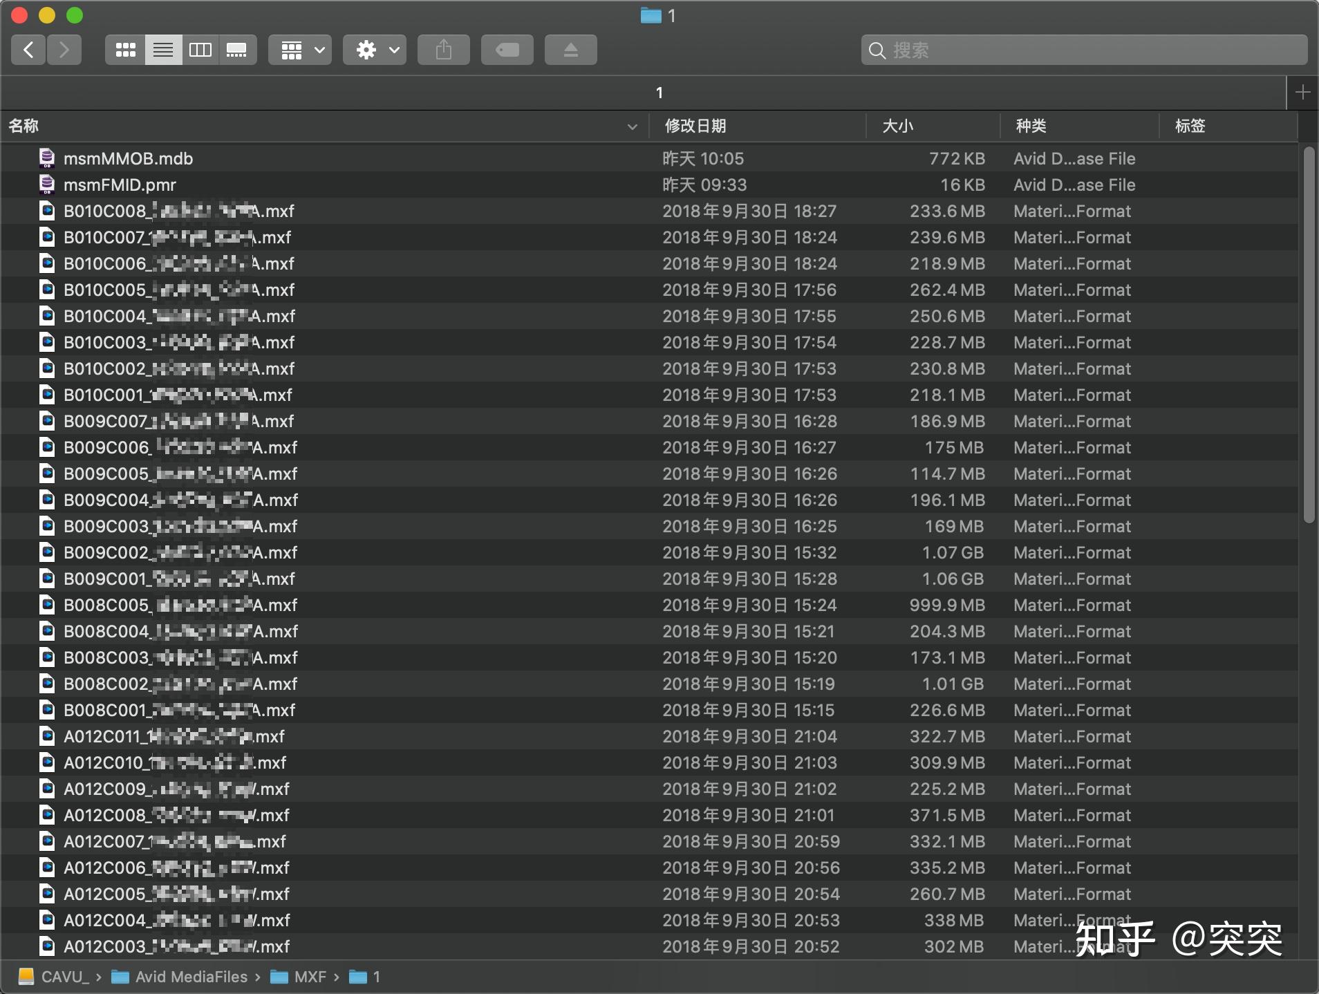Switch to list view

tap(163, 49)
